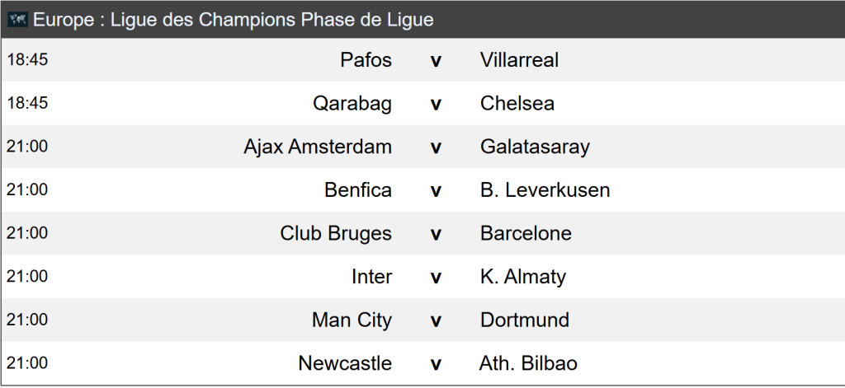The image size is (845, 388).
Task: Select Barcelone in the match list
Action: 526,233
